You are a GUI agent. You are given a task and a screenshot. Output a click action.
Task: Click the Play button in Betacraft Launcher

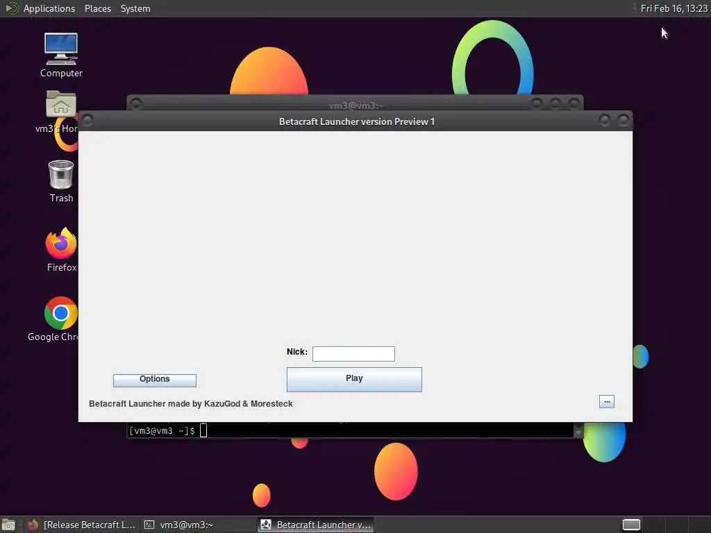click(x=354, y=380)
